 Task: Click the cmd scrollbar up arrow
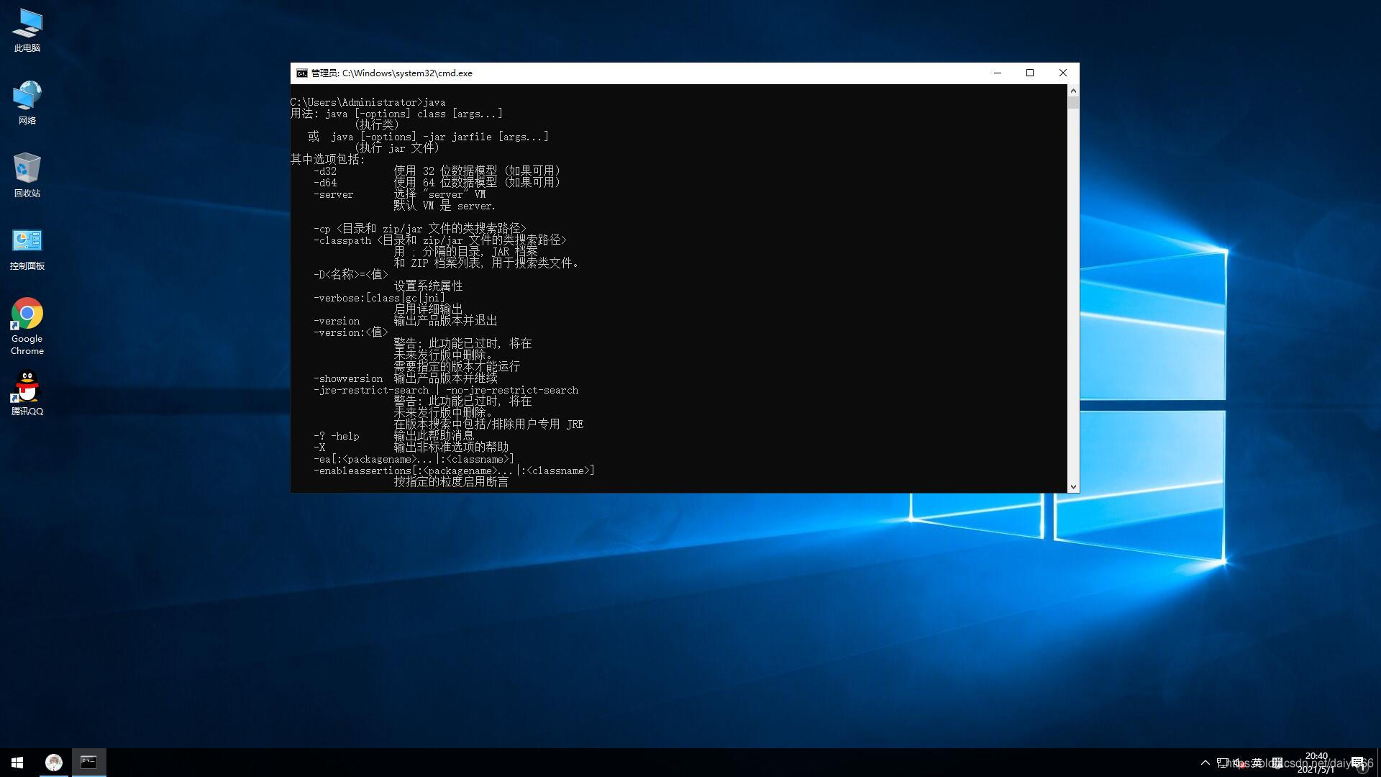[1073, 91]
